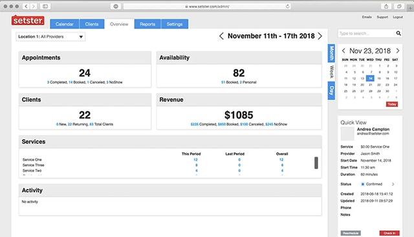Open the Calendar tab

point(65,24)
